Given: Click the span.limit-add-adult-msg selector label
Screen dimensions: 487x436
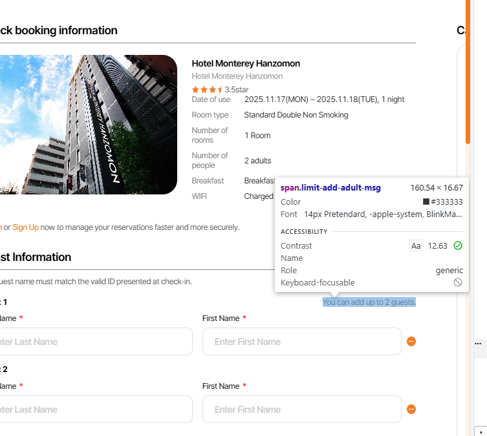Looking at the screenshot, I should coord(330,187).
